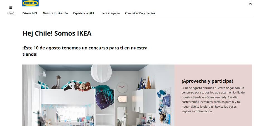The image size is (259, 126).
Task: Click the Hej Chile! Somos IKEA heading
Action: pos(57,33)
